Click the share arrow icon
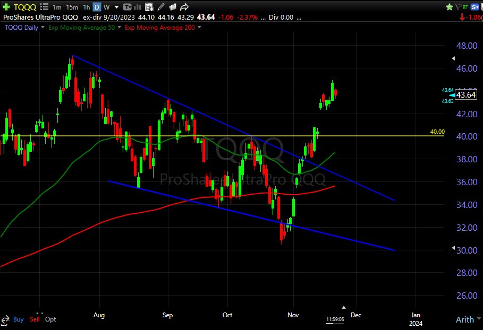The height and width of the screenshot is (330, 483). click(x=184, y=7)
